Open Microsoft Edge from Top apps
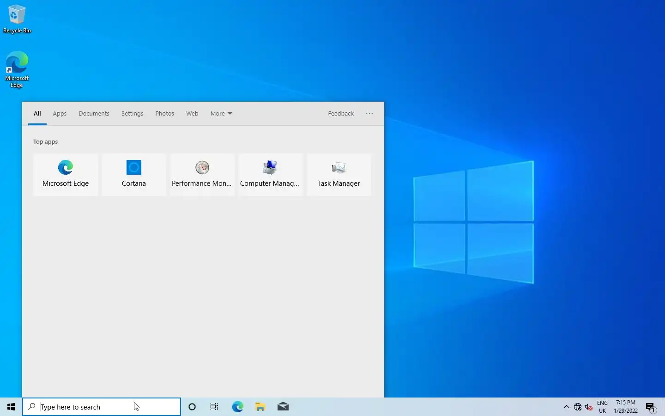 coord(66,175)
